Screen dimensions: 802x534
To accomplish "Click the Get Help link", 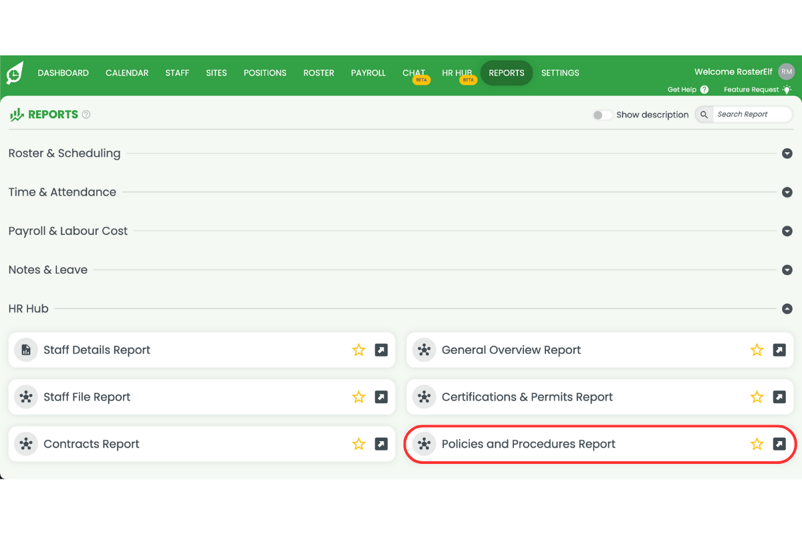I will (x=681, y=89).
